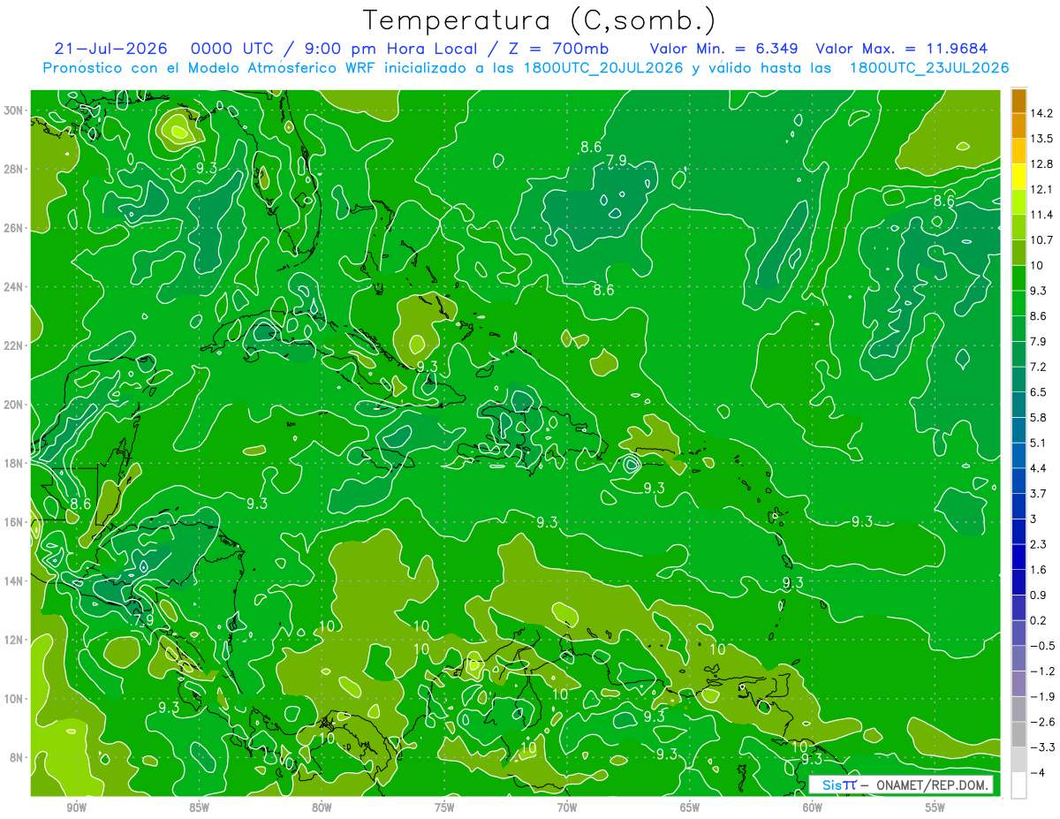
Task: Select the 'Z = 700mb' level text
Action: (555, 49)
